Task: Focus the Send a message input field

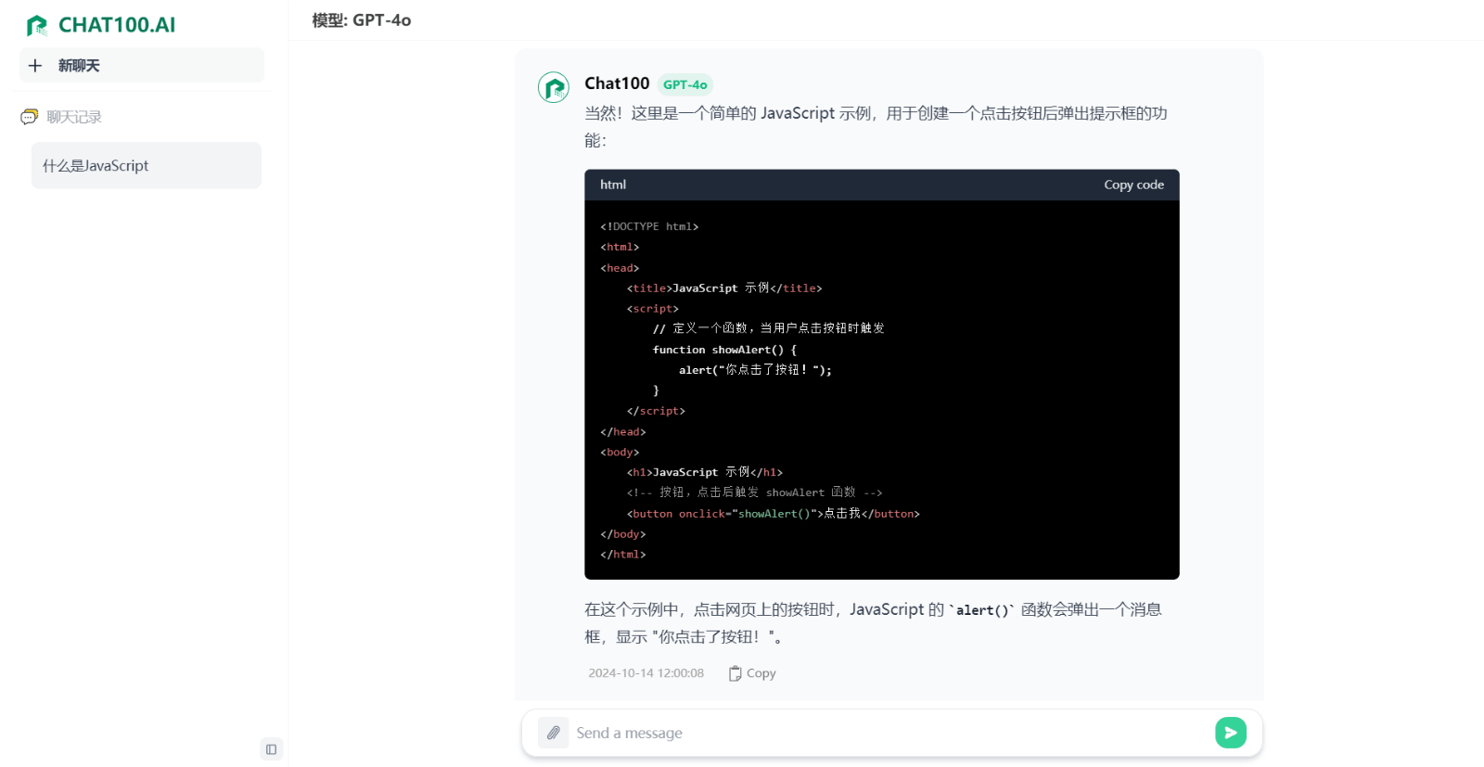Action: [x=890, y=733]
